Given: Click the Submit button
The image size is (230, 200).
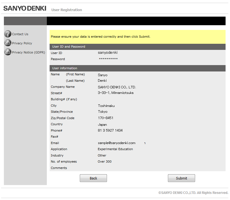Looking at the screenshot, I should (x=182, y=178).
